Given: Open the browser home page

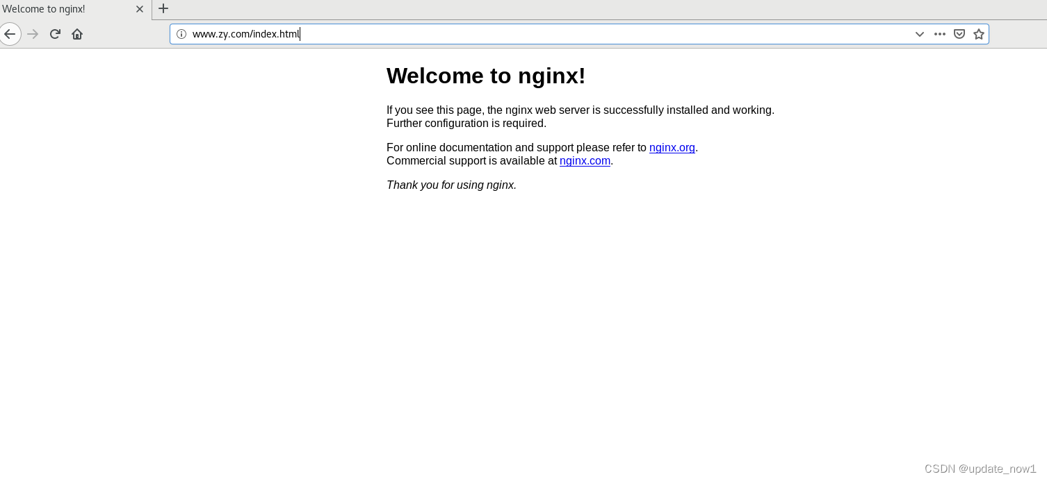Looking at the screenshot, I should point(77,33).
